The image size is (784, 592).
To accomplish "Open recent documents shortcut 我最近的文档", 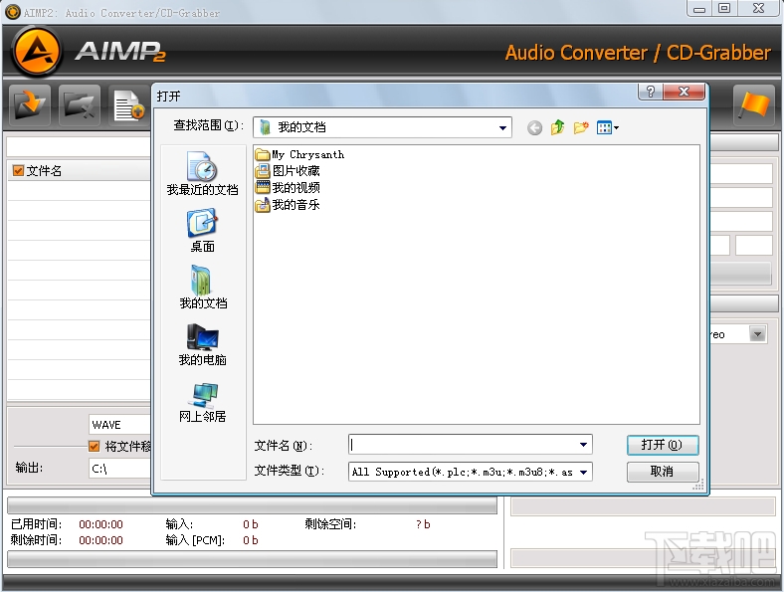I will (x=202, y=173).
